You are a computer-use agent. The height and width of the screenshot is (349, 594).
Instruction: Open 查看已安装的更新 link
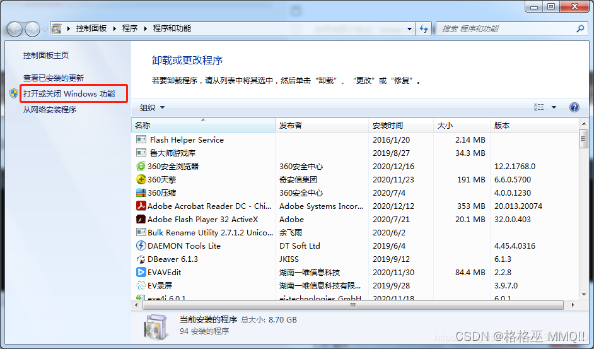click(x=54, y=78)
